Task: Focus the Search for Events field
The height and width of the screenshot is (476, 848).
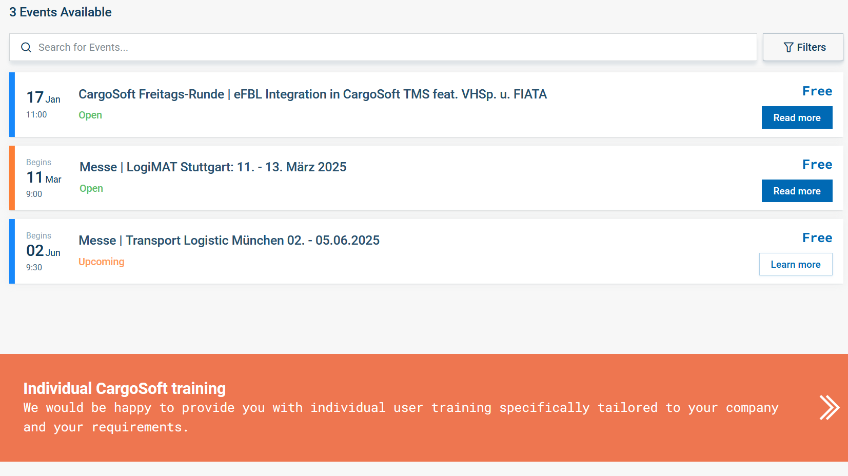Action: click(390, 48)
